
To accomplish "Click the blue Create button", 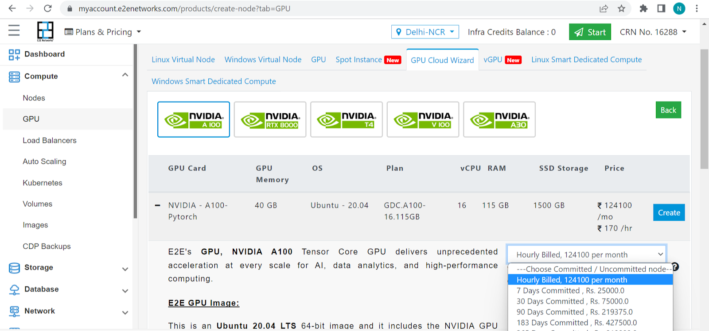I will click(x=669, y=212).
